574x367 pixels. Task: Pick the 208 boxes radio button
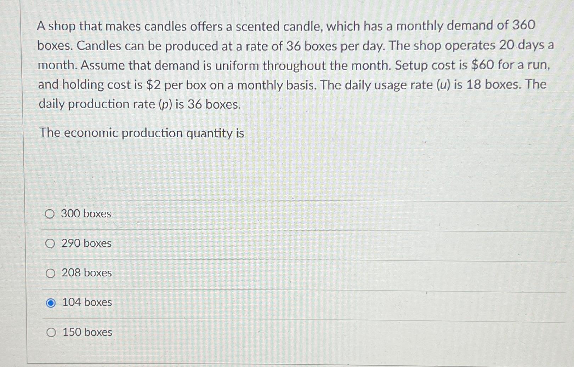click(x=50, y=273)
